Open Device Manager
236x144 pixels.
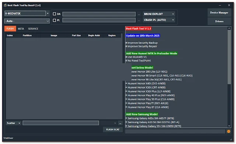pyautogui.click(x=219, y=13)
